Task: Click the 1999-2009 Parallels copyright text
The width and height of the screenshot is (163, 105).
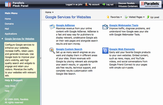Action: pos(17,101)
